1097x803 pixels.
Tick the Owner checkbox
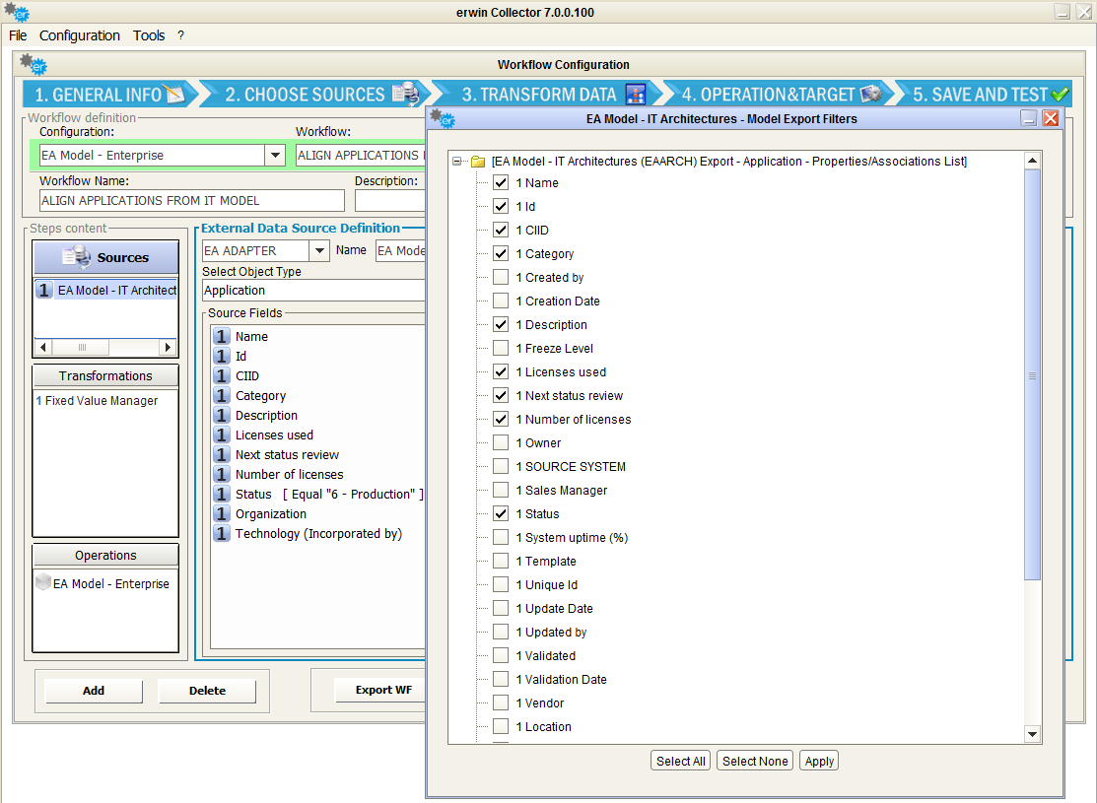coord(501,443)
